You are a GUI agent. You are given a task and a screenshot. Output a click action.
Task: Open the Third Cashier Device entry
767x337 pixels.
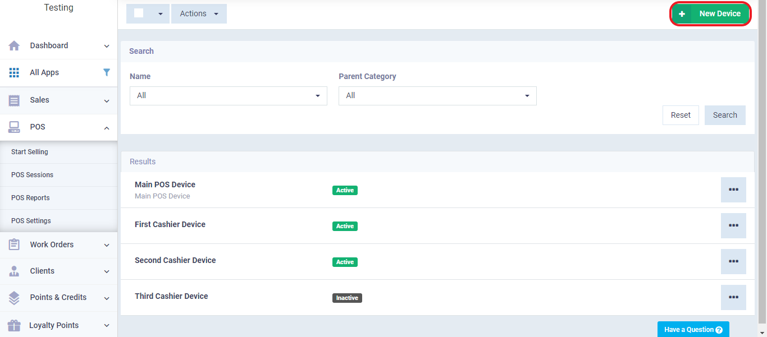tap(171, 296)
